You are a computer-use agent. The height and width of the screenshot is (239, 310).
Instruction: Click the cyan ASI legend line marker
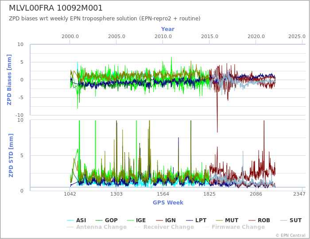(70, 220)
